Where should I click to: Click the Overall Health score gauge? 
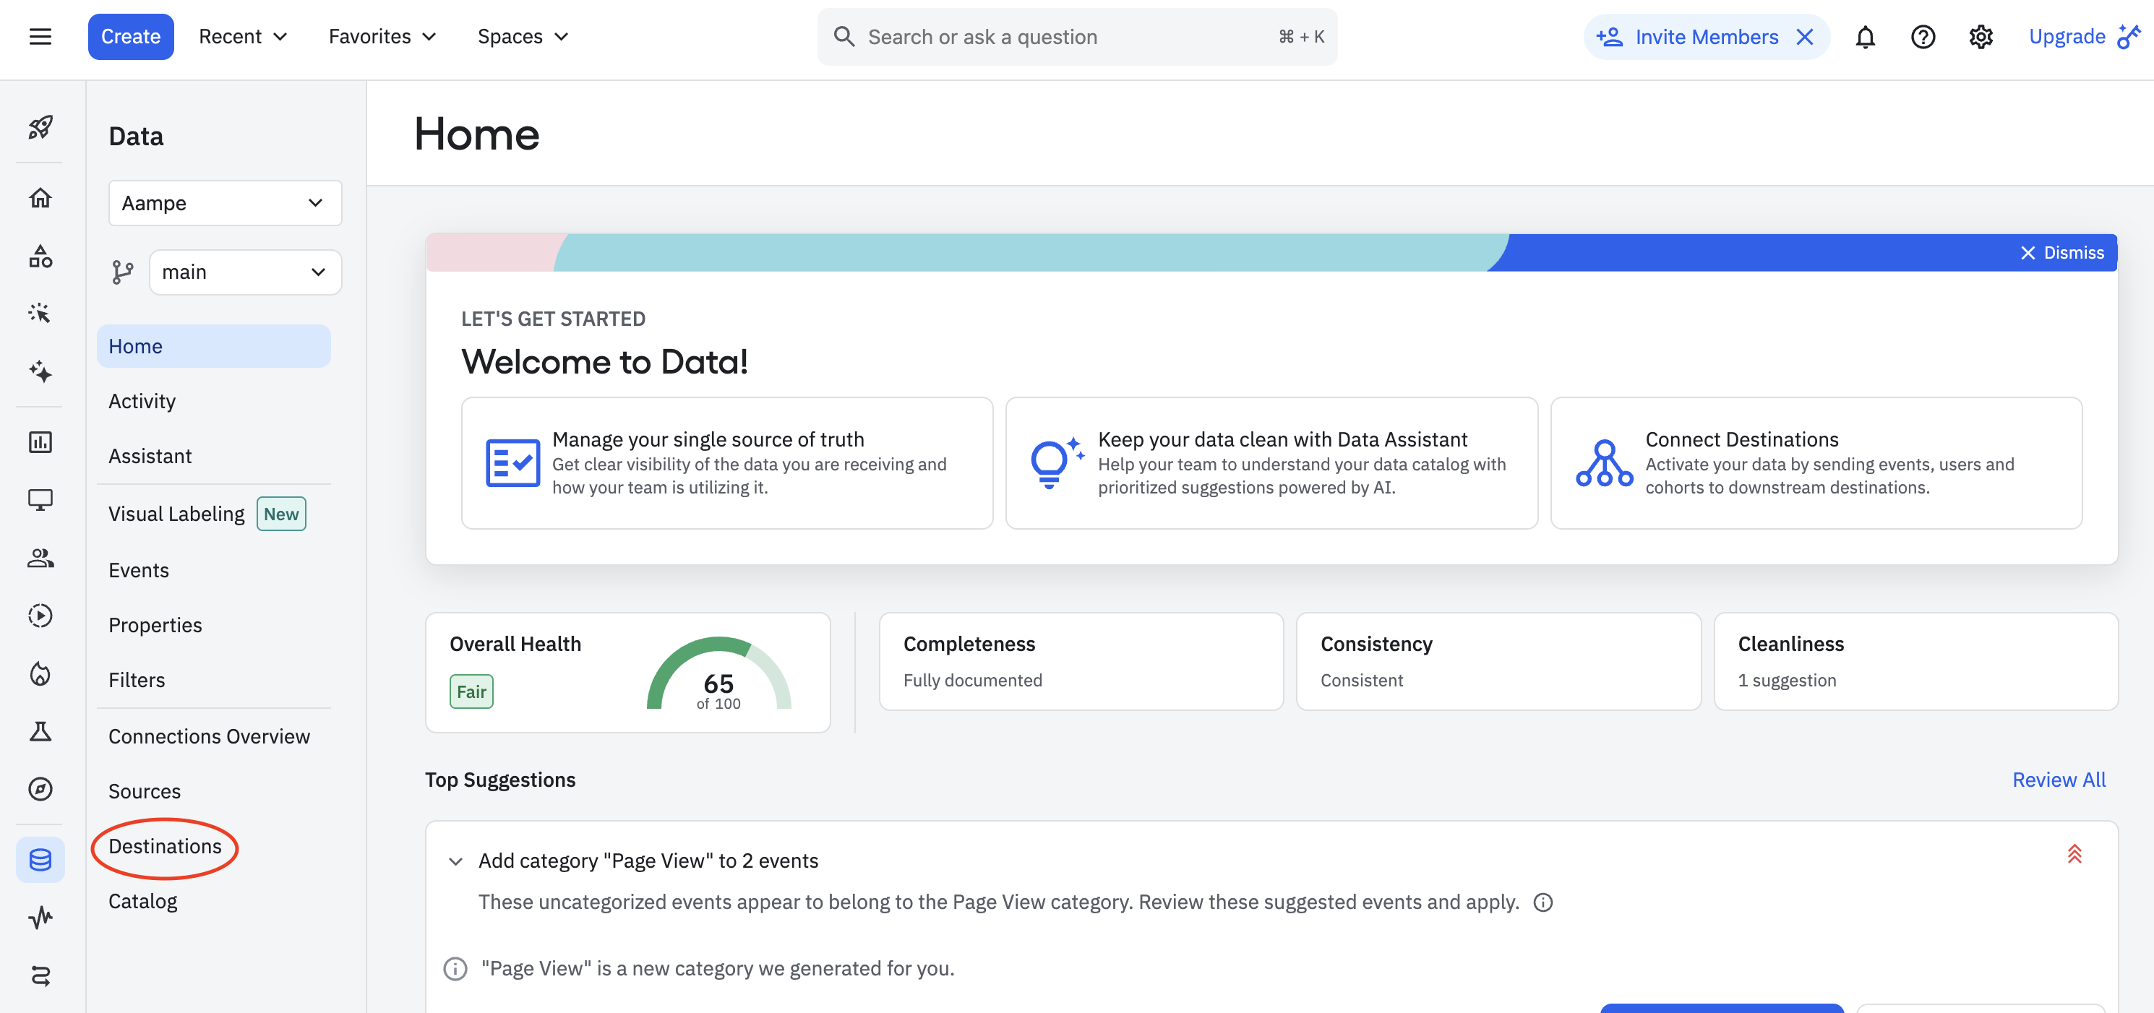pyautogui.click(x=718, y=676)
